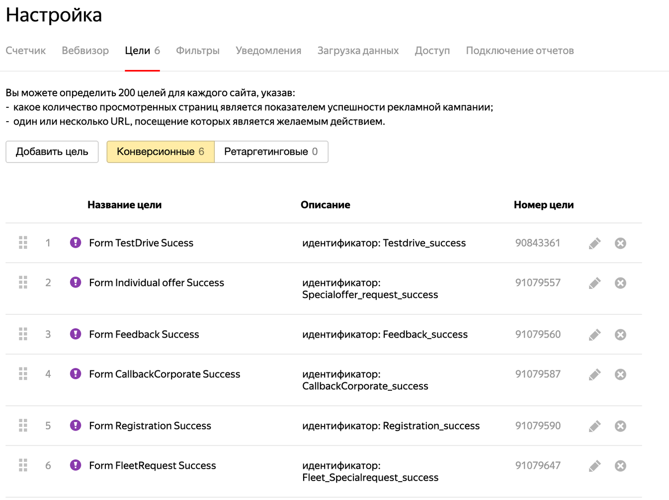Click pencil icon for Form Individual offer Success

[x=594, y=283]
